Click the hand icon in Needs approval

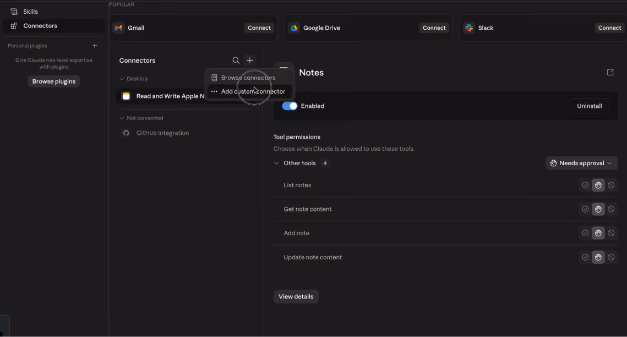click(553, 163)
